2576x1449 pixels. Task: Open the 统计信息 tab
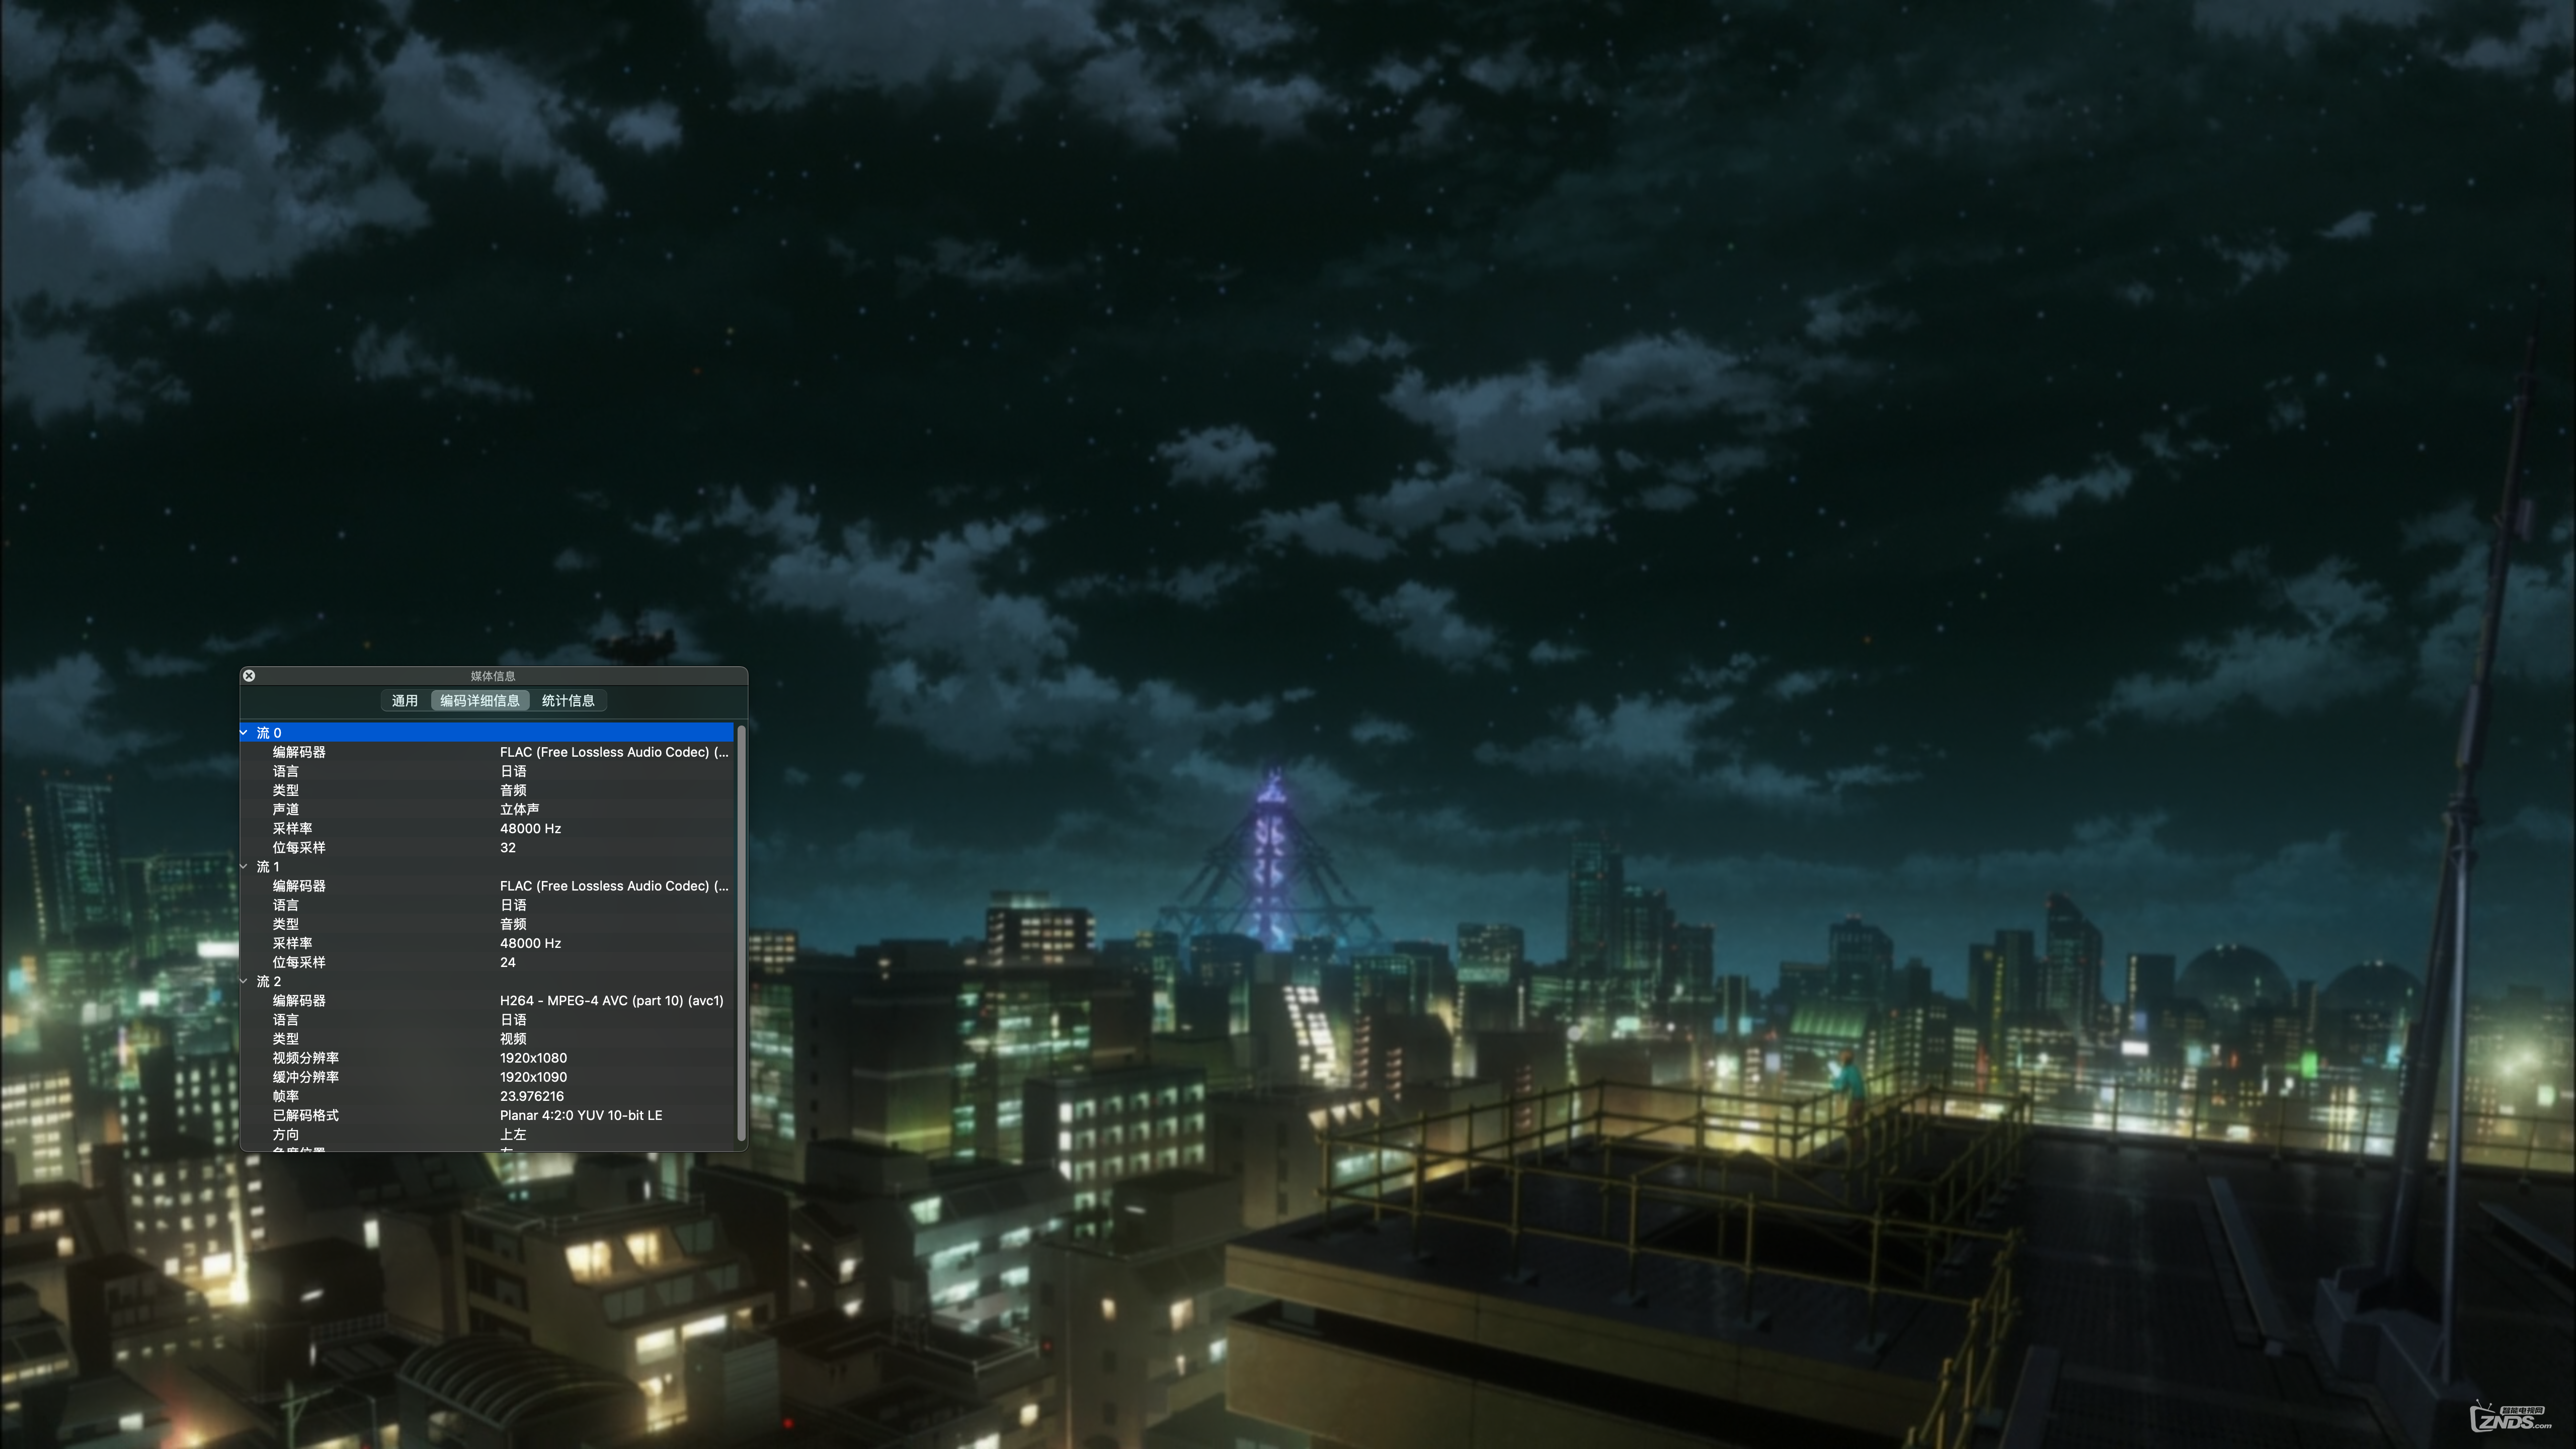(568, 701)
